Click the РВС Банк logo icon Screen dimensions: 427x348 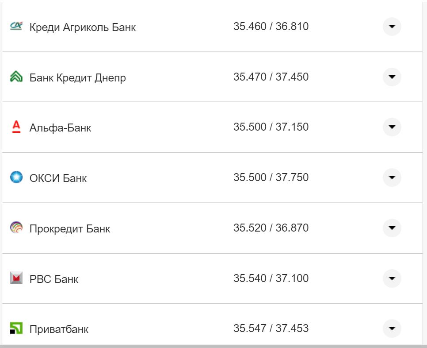(16, 278)
